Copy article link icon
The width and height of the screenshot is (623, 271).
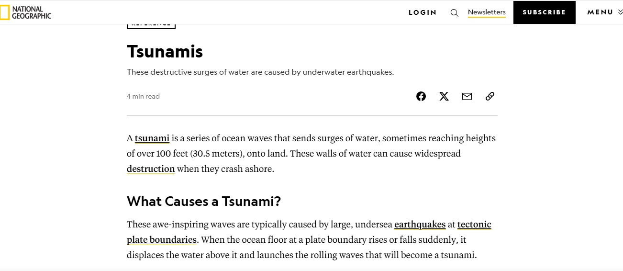pos(490,96)
